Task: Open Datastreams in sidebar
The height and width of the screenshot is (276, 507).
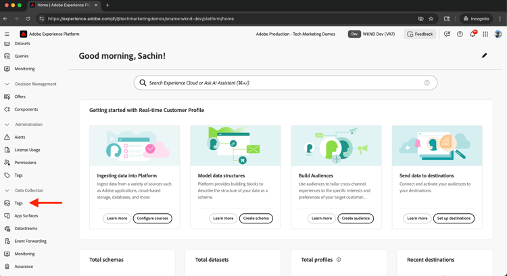Action: click(26, 229)
